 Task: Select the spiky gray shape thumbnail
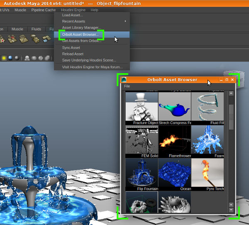click(x=175, y=202)
